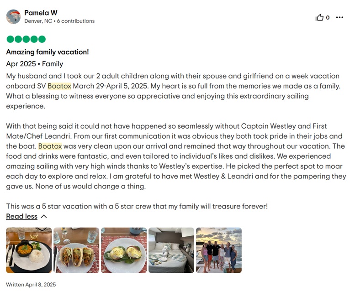Click the helpful vote count number
Viewport: 350px width, 291px height.
point(328,18)
